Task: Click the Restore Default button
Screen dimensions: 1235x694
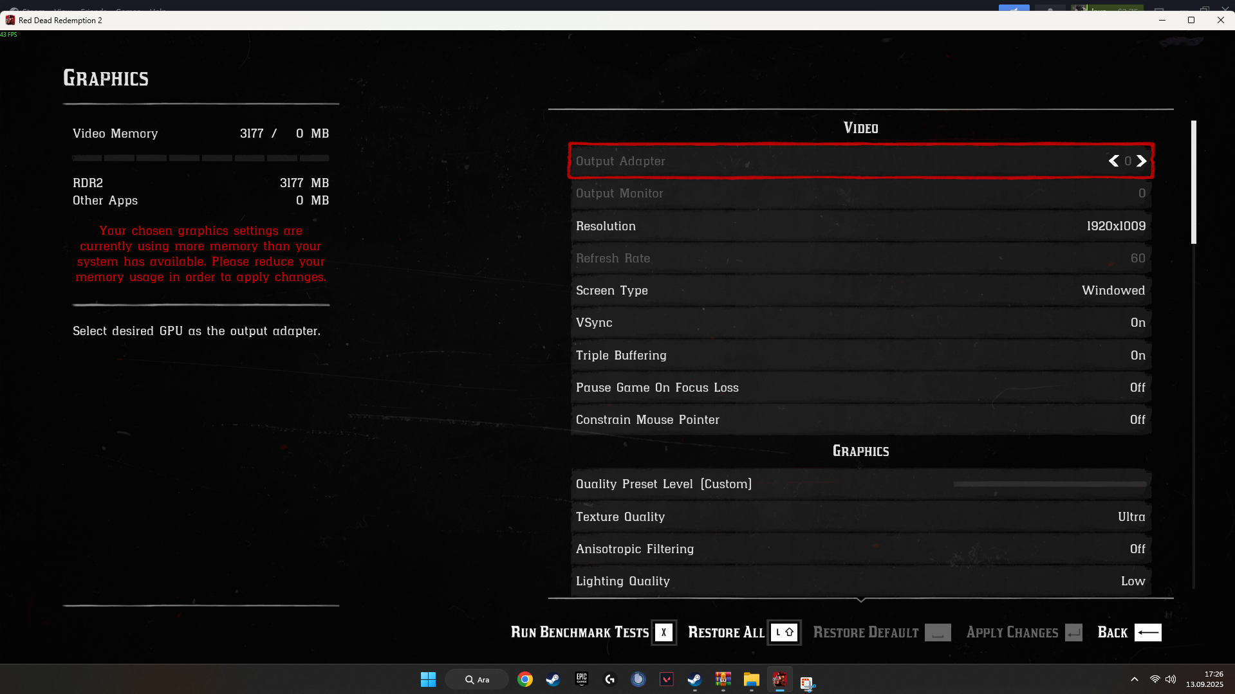Action: click(882, 632)
